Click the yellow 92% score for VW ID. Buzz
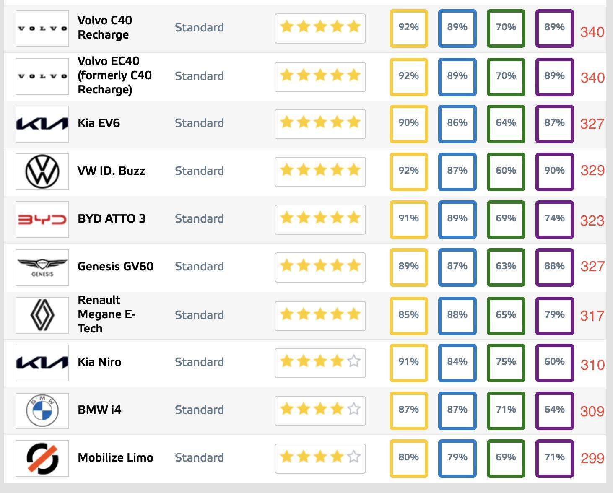The width and height of the screenshot is (613, 493). click(409, 172)
